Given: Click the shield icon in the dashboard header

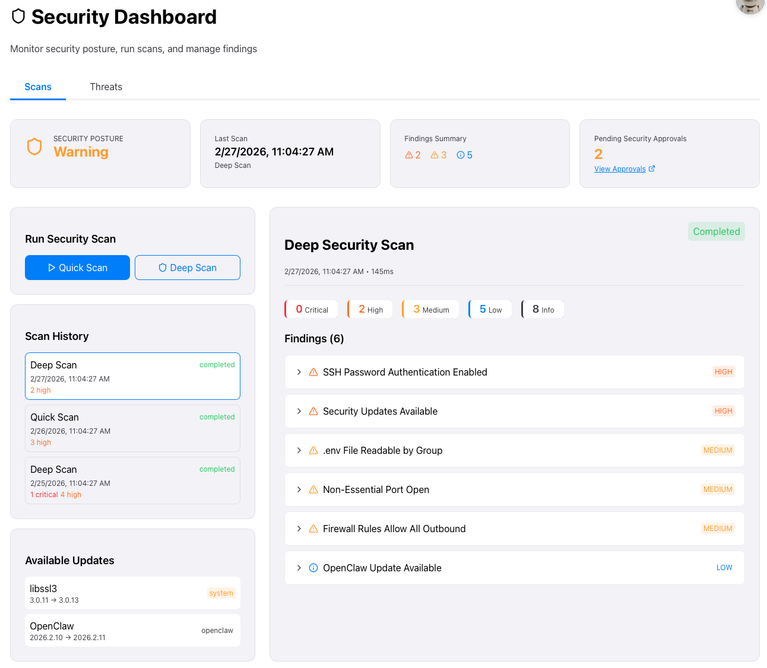Looking at the screenshot, I should [18, 17].
